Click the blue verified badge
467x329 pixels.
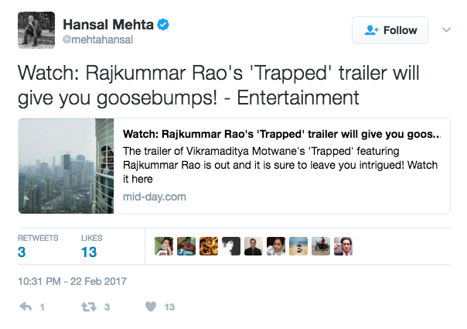(164, 26)
